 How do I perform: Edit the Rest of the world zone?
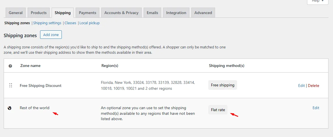coord(316,108)
